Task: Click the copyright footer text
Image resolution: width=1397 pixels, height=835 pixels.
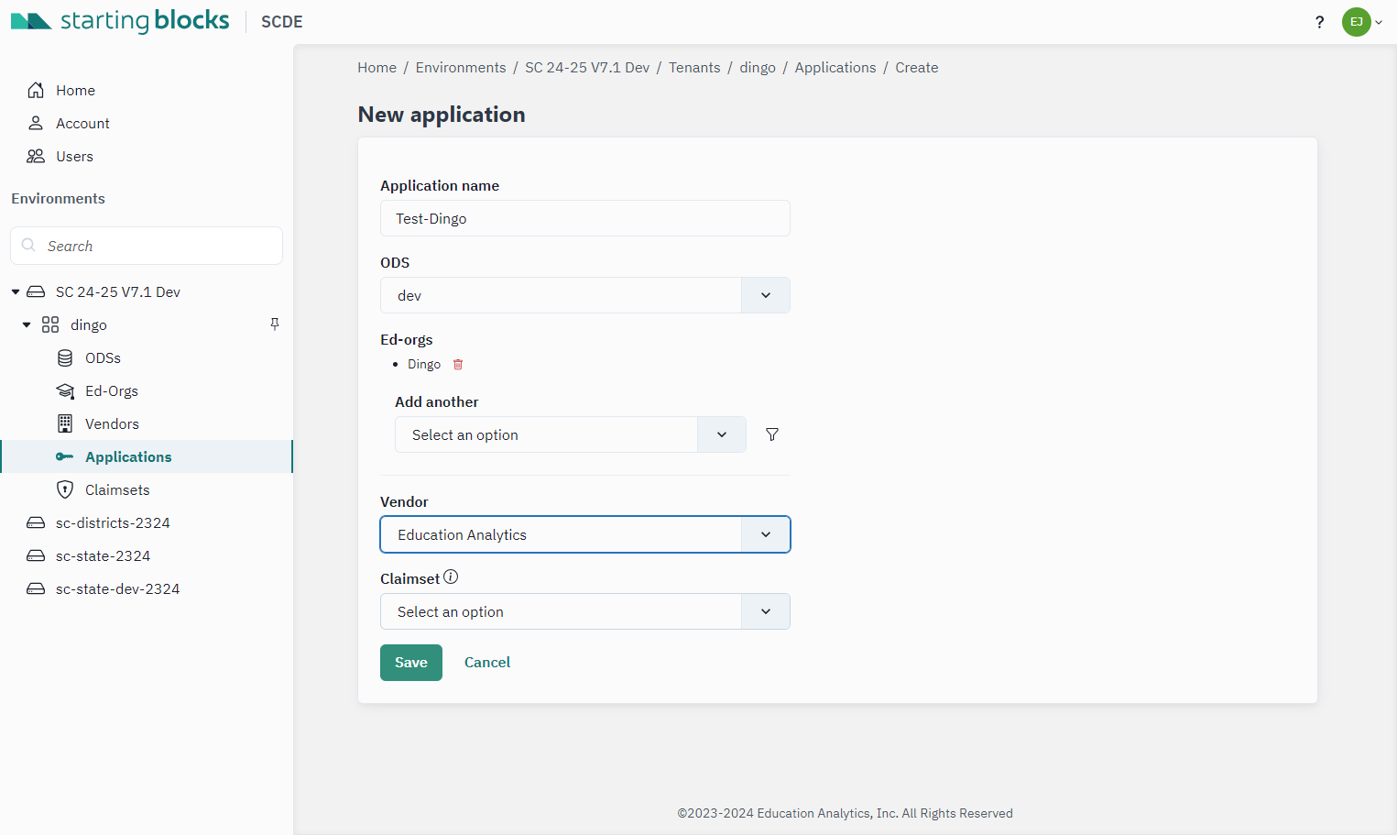Action: pyautogui.click(x=845, y=813)
